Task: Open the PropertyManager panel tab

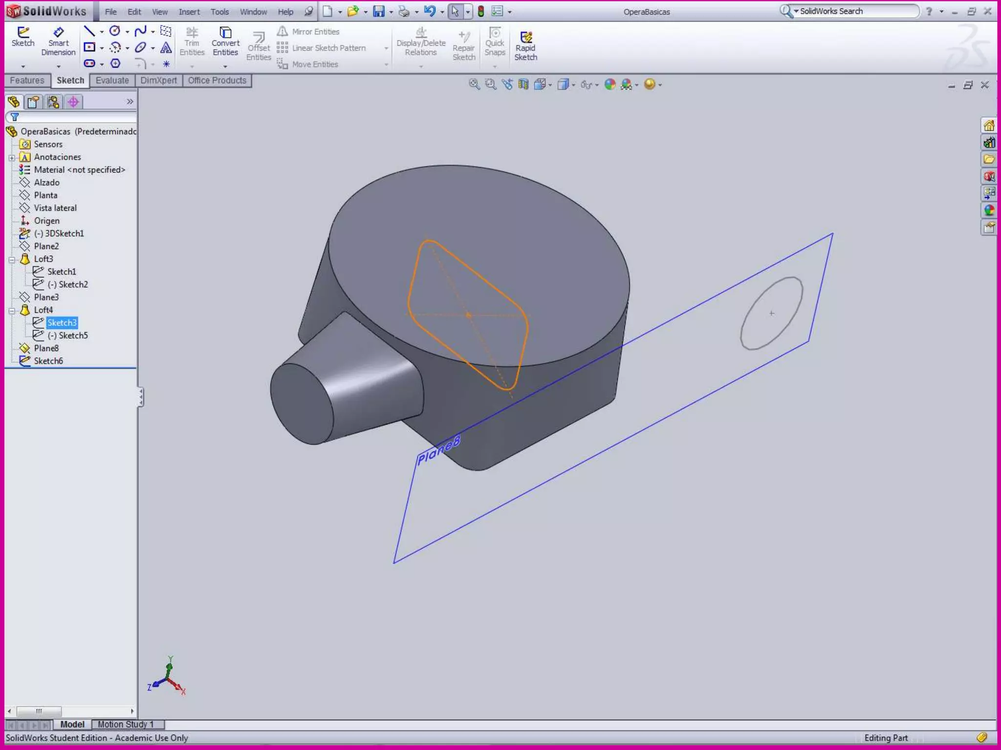Action: coord(33,102)
